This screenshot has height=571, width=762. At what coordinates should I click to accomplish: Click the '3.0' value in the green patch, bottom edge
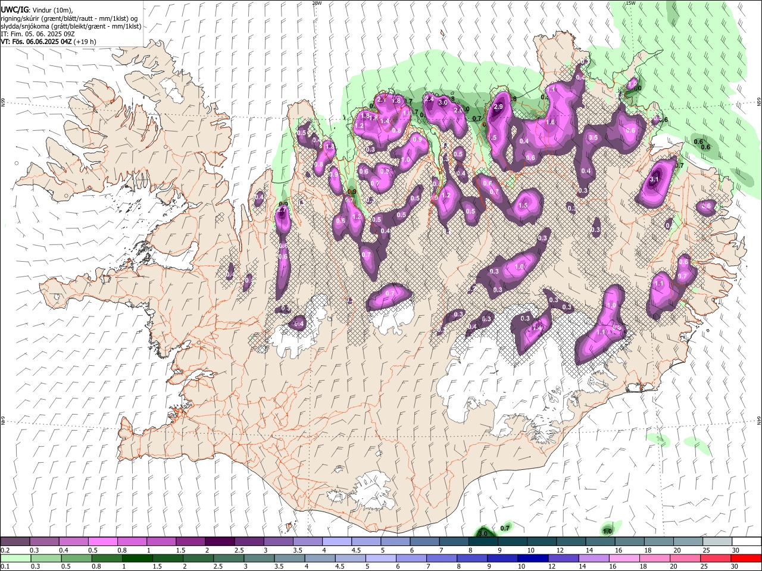click(x=483, y=534)
